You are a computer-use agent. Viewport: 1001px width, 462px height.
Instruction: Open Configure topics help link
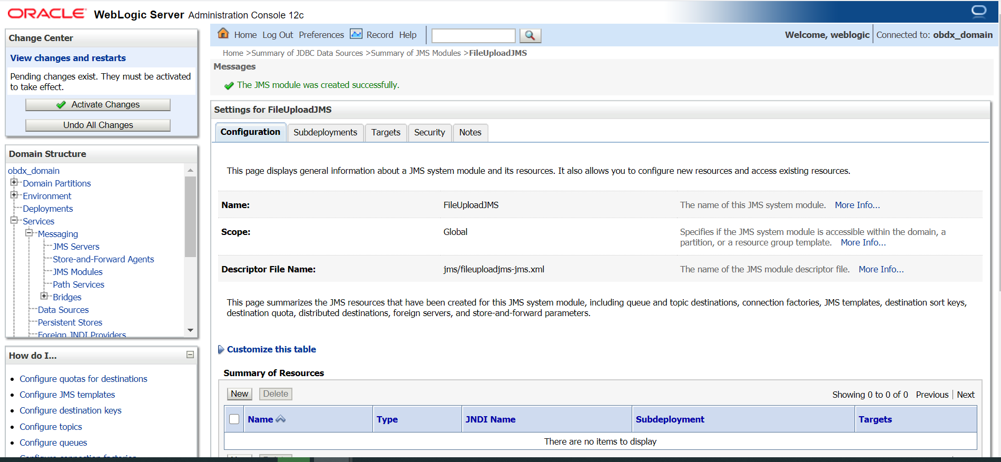tap(51, 427)
